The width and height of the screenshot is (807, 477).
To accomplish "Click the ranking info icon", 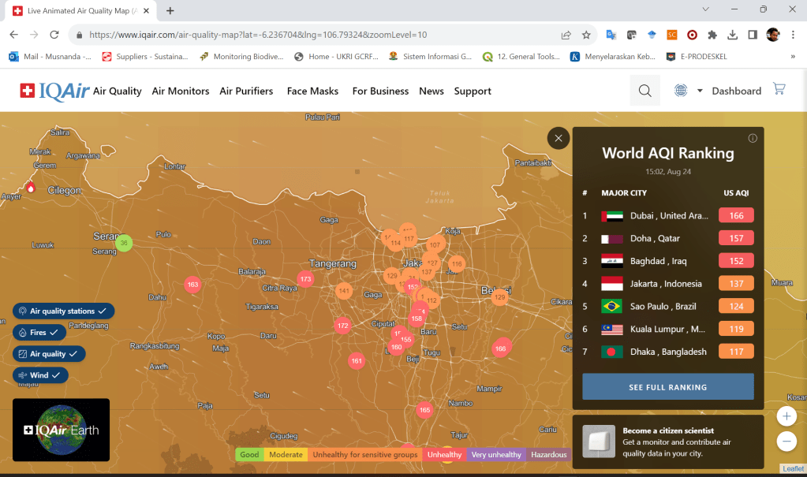I will 753,138.
